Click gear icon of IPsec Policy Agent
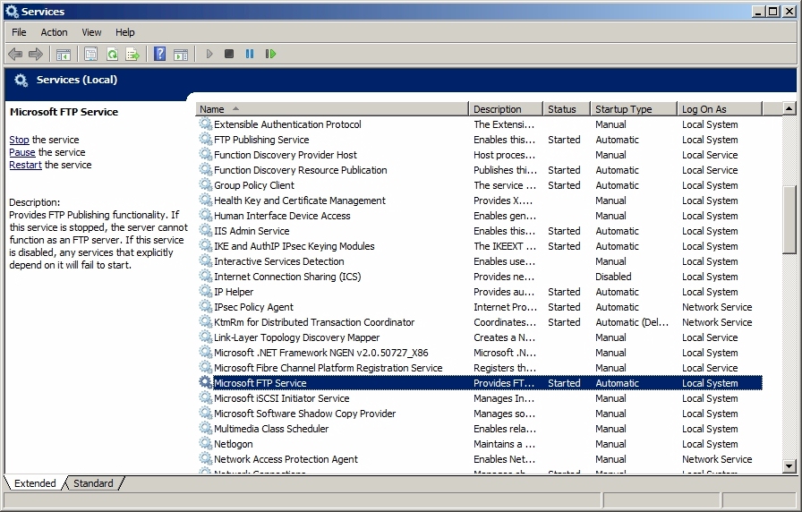This screenshot has width=802, height=512. pos(206,307)
